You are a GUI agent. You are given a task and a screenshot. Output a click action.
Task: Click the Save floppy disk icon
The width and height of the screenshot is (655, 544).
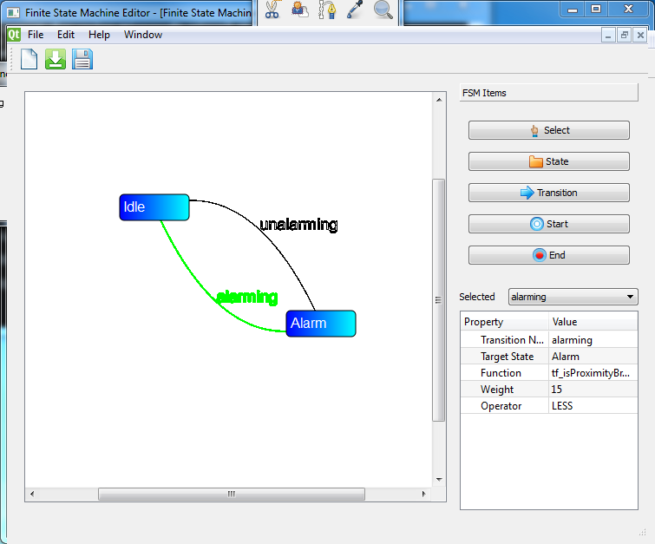[x=82, y=59]
